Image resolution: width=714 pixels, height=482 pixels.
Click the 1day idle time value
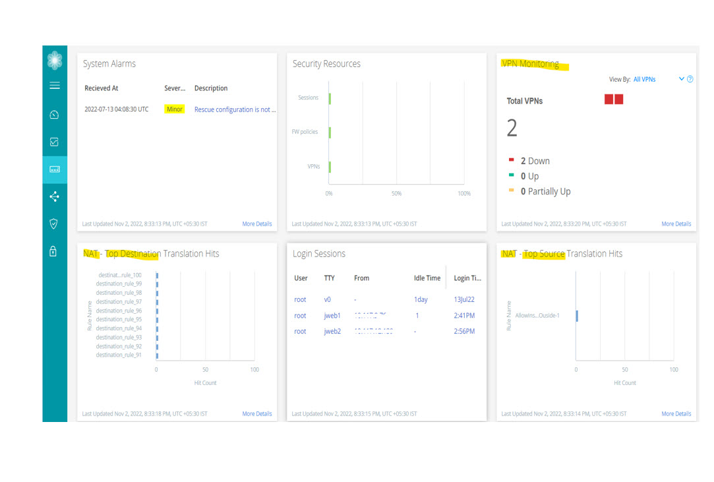pyautogui.click(x=421, y=299)
